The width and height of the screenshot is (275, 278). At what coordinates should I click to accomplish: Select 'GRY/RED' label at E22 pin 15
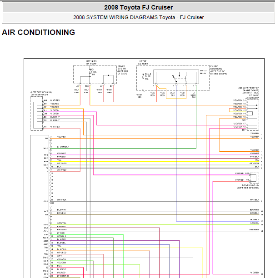point(61,253)
